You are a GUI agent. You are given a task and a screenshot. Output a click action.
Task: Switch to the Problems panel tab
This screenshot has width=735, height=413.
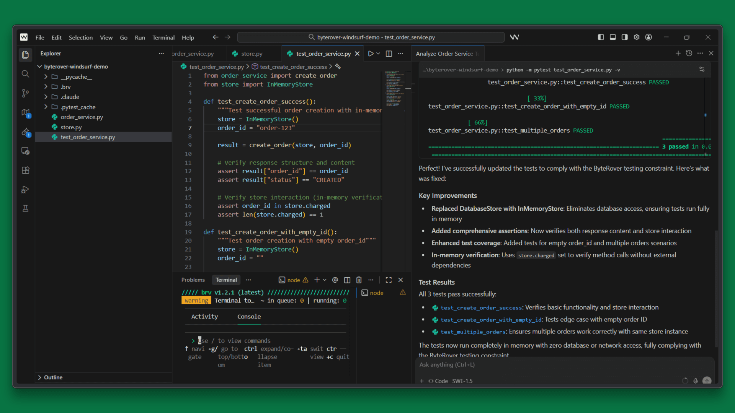point(193,280)
